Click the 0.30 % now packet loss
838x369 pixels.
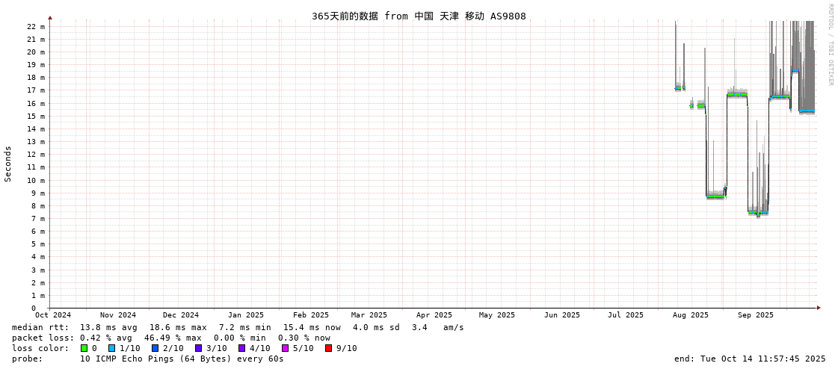(304, 338)
